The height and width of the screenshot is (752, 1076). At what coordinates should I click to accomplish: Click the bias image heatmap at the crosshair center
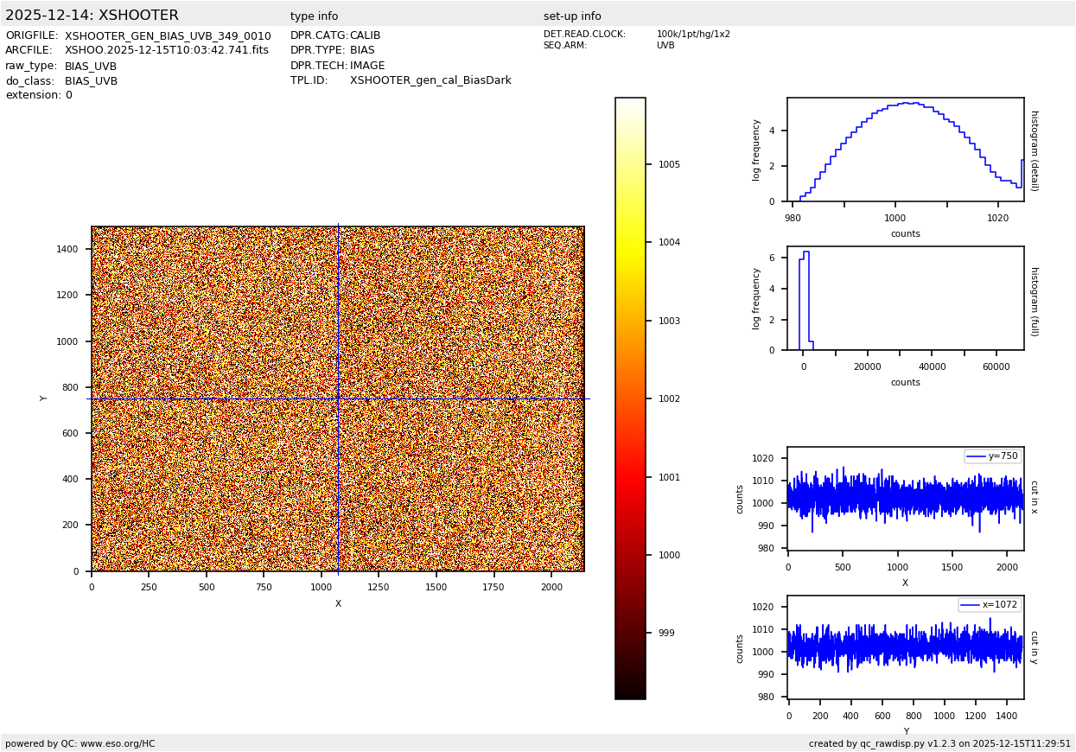coord(338,398)
